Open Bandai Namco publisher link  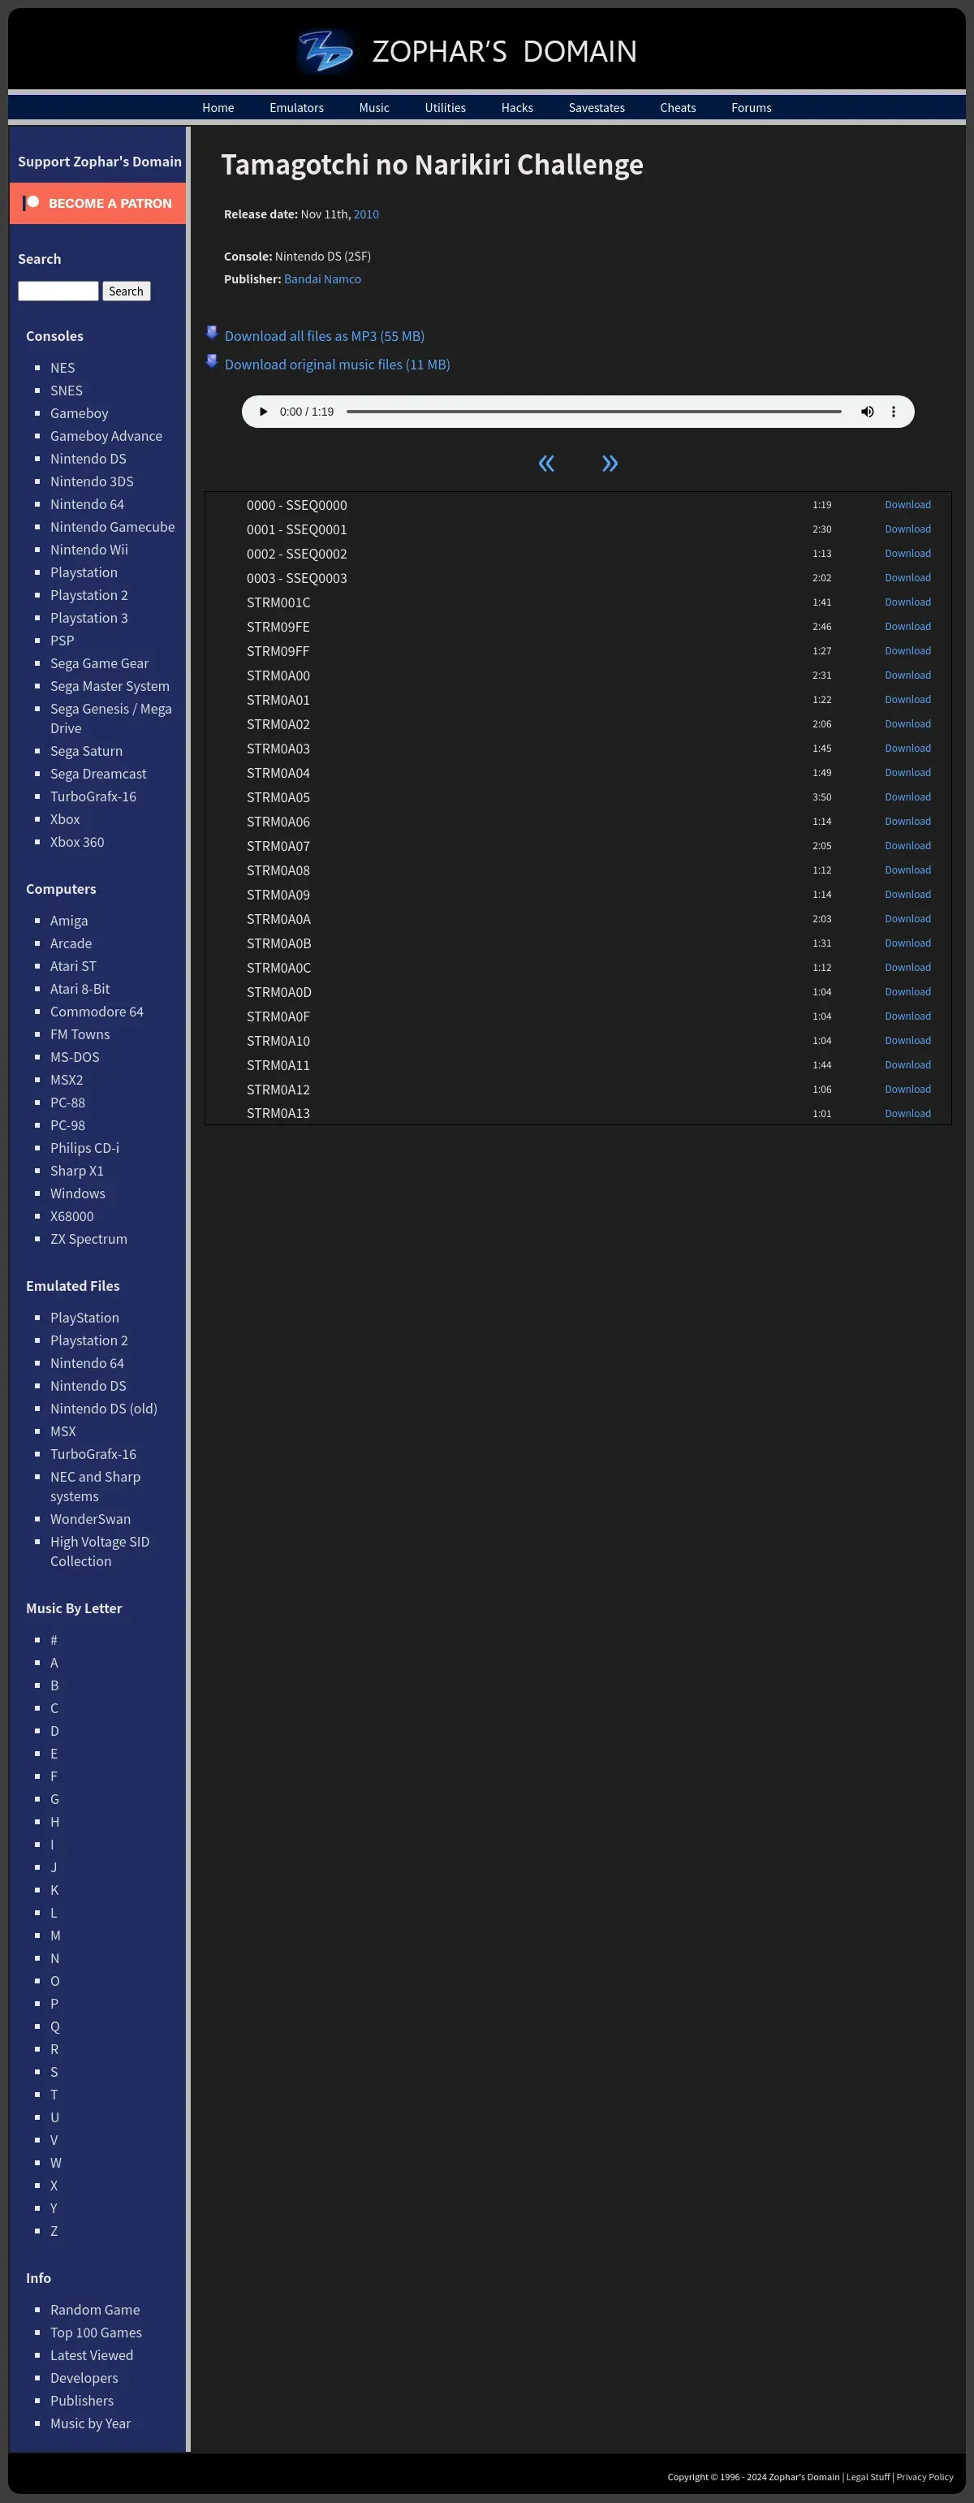pyautogui.click(x=322, y=280)
